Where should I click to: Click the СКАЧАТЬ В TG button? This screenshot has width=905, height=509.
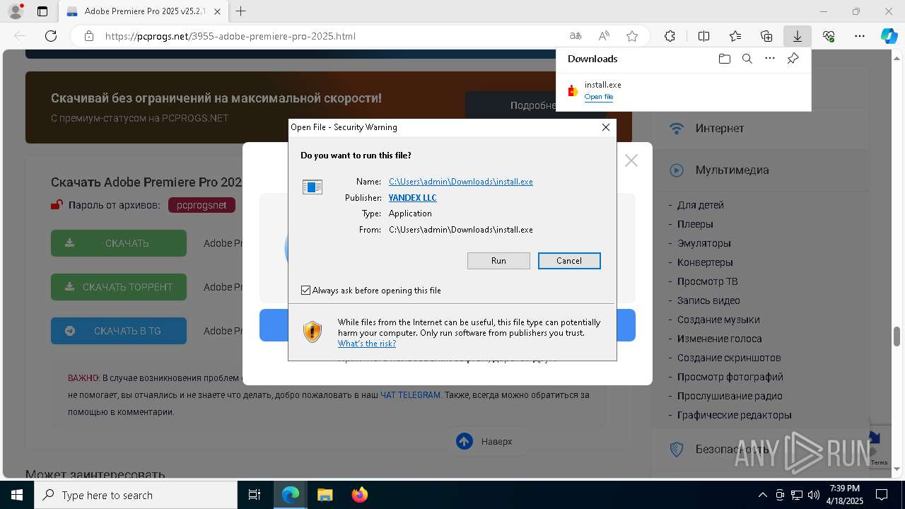click(x=119, y=331)
